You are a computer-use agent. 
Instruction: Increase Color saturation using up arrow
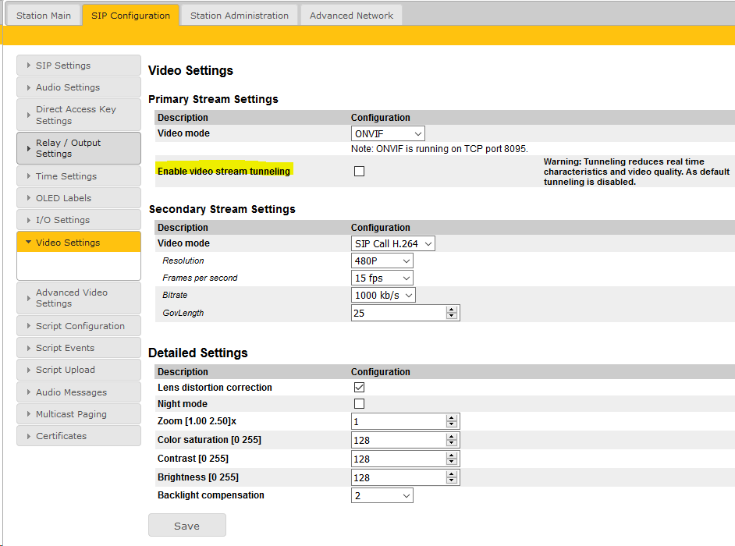click(452, 437)
